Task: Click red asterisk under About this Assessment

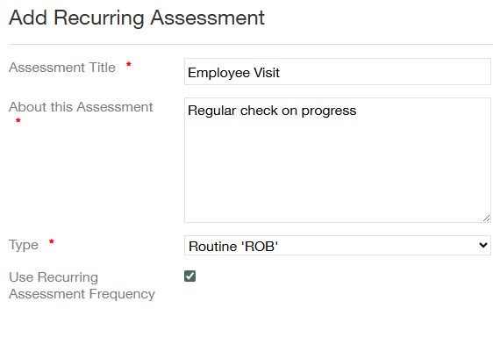Action: (x=18, y=120)
